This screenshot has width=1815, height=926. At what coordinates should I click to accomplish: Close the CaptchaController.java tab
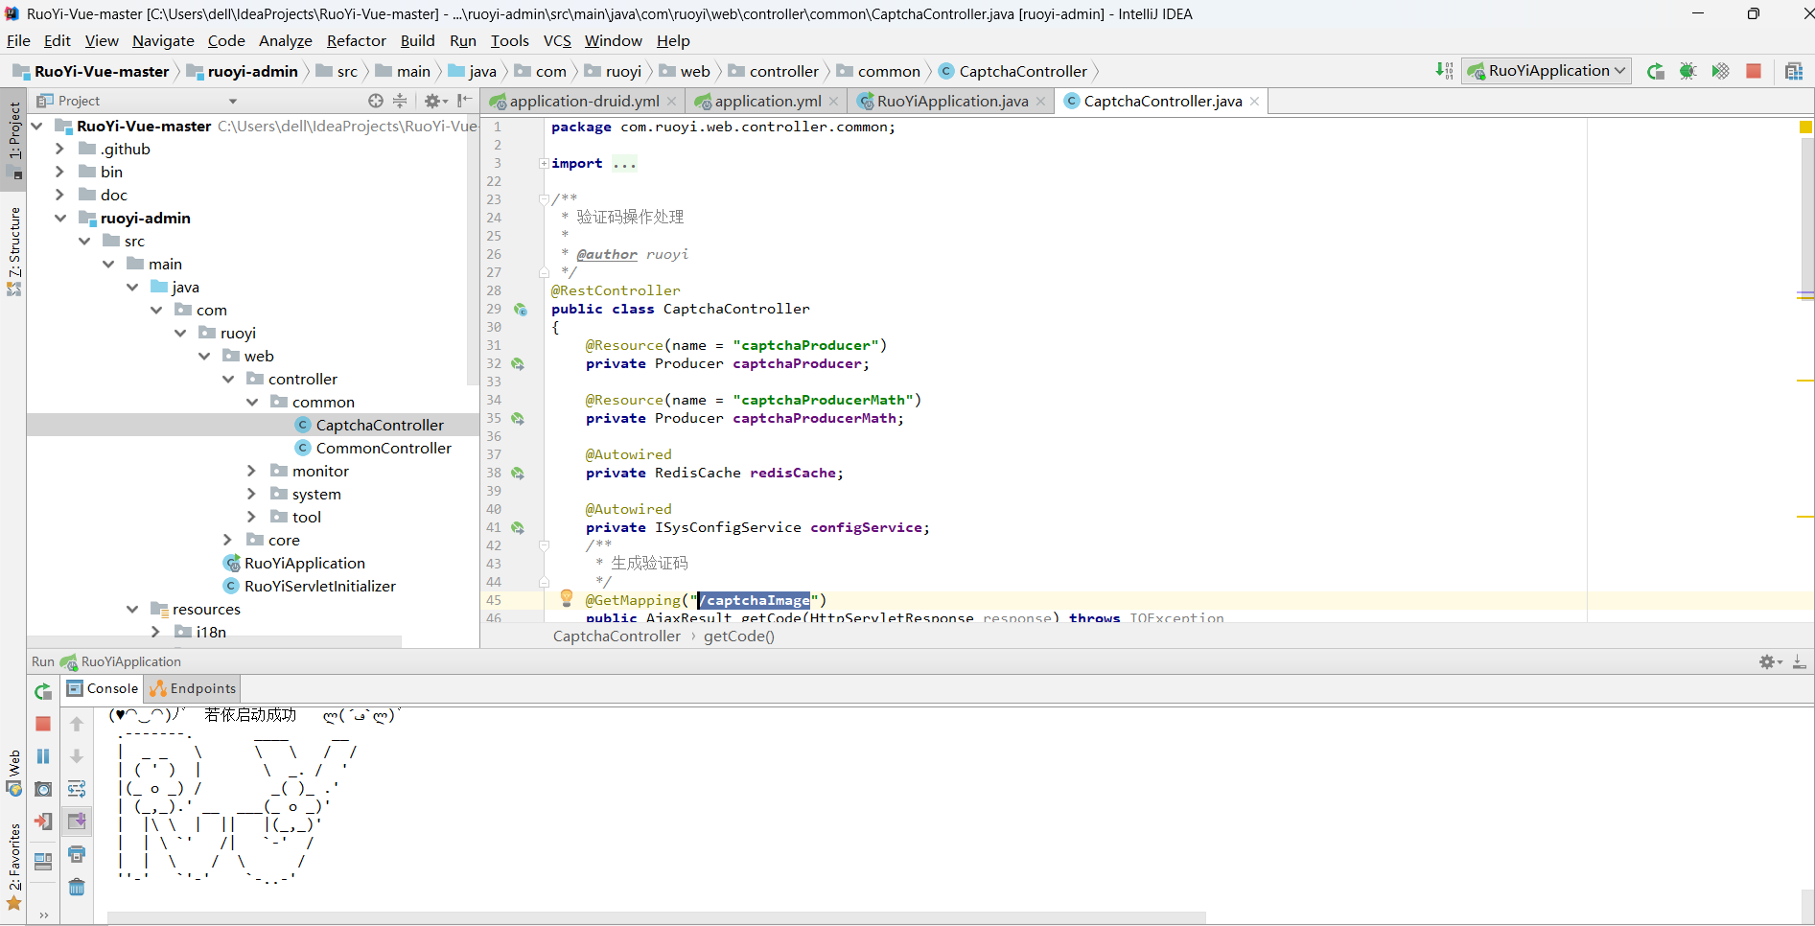pos(1254,102)
